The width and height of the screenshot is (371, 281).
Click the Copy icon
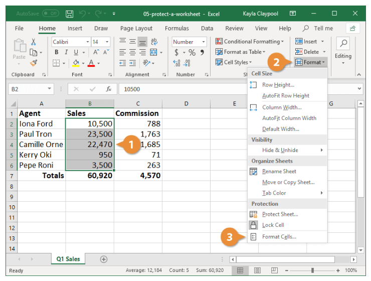click(x=34, y=52)
